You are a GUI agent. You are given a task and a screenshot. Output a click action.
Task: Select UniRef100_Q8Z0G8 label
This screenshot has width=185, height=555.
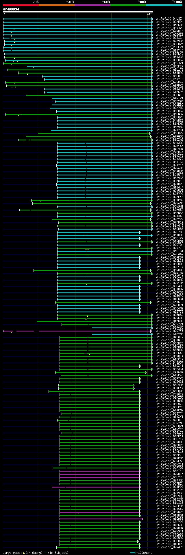pos(169,178)
